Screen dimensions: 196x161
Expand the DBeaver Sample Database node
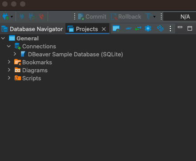point(15,54)
